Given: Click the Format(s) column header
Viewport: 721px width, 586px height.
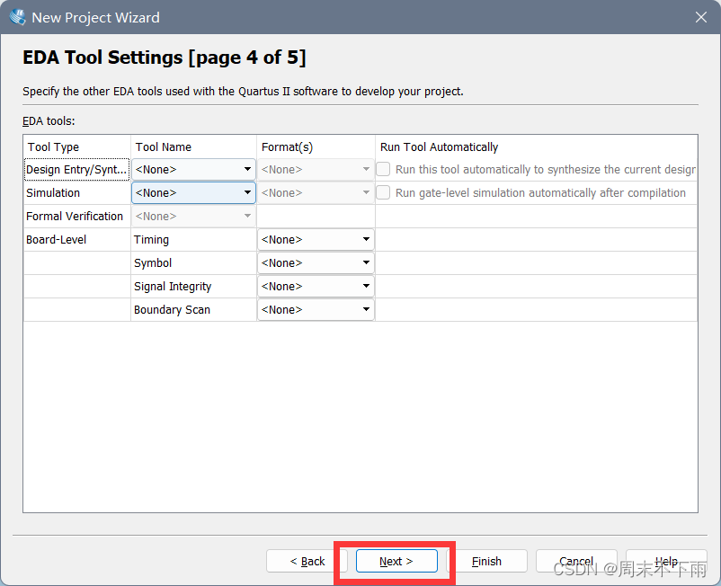Looking at the screenshot, I should [316, 147].
